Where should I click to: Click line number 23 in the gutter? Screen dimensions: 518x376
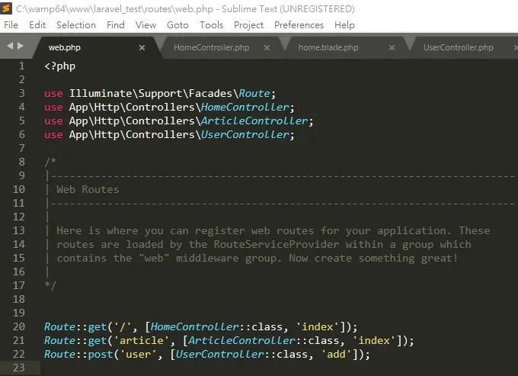point(19,368)
